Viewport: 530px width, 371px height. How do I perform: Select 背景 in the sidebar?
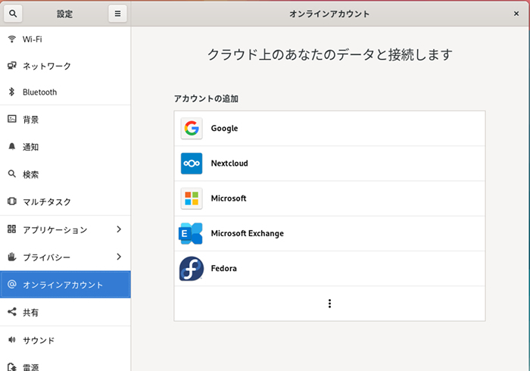(31, 120)
